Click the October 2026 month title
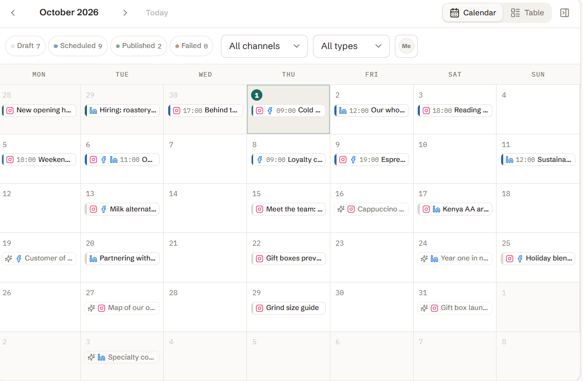583x381 pixels. 69,12
